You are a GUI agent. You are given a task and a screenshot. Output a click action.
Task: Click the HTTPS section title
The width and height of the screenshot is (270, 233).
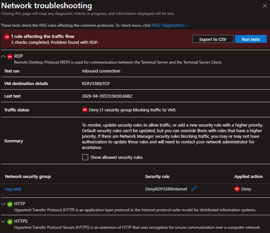21,221
